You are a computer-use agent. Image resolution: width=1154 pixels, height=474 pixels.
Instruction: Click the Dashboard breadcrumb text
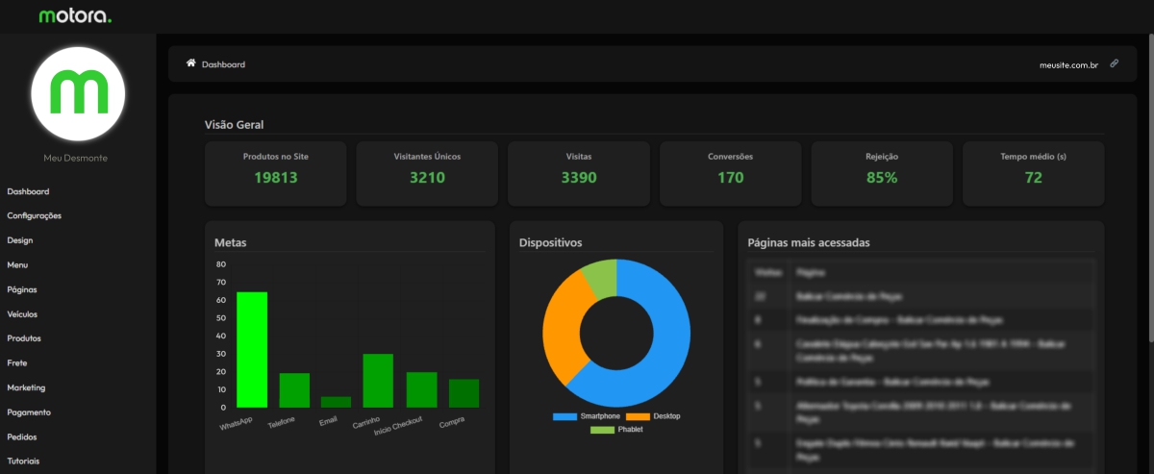(223, 64)
